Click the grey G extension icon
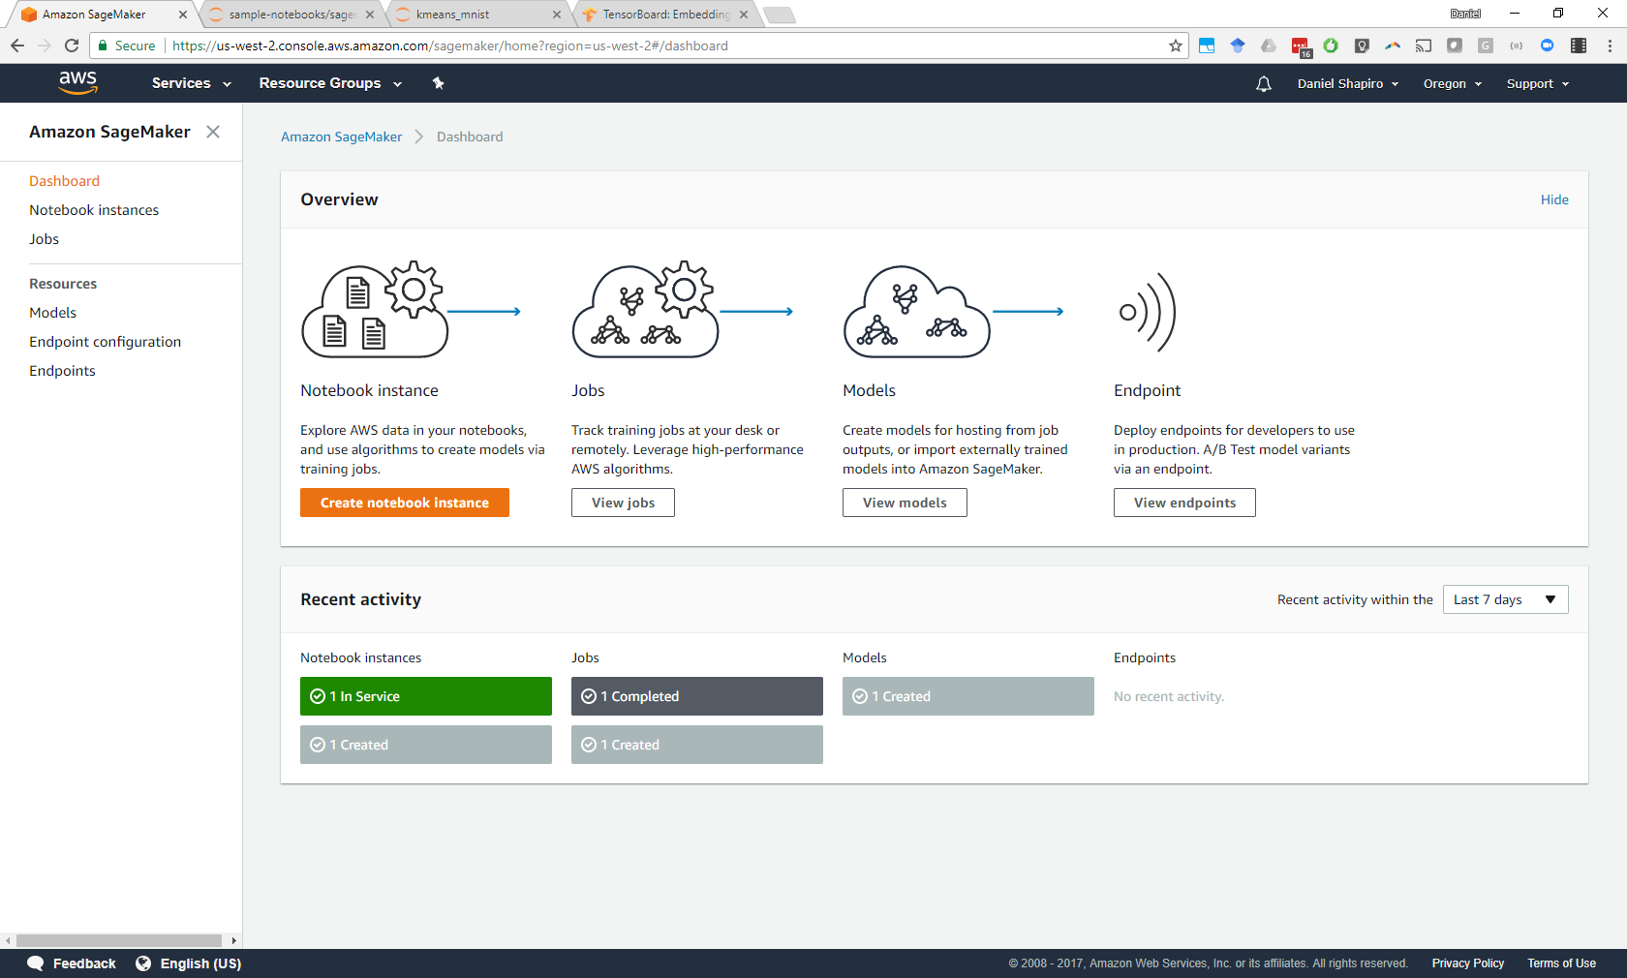The image size is (1627, 978). [x=1486, y=46]
